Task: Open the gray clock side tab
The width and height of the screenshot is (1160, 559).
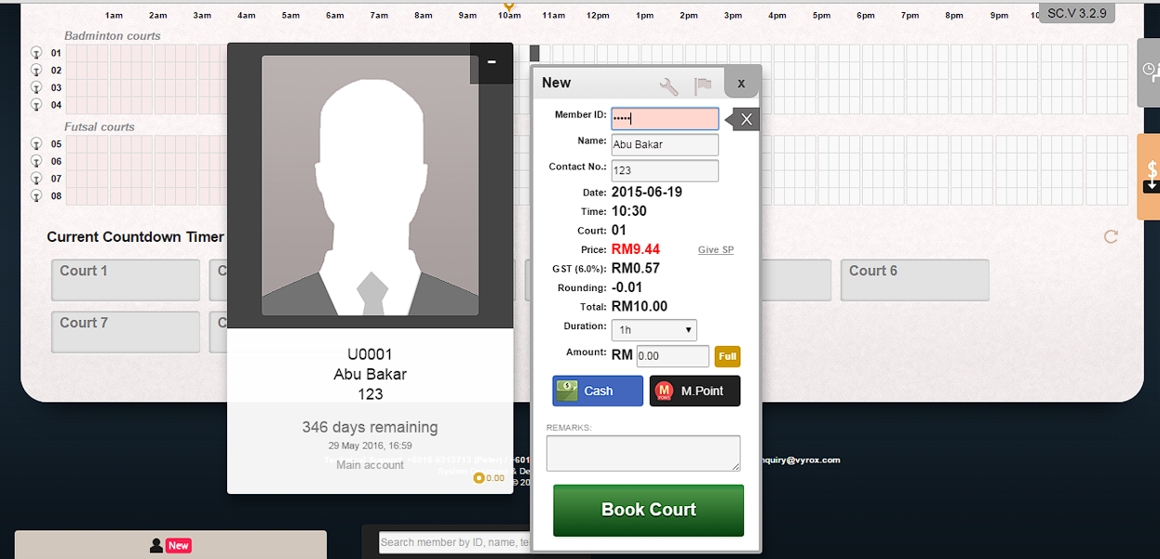Action: point(1150,71)
